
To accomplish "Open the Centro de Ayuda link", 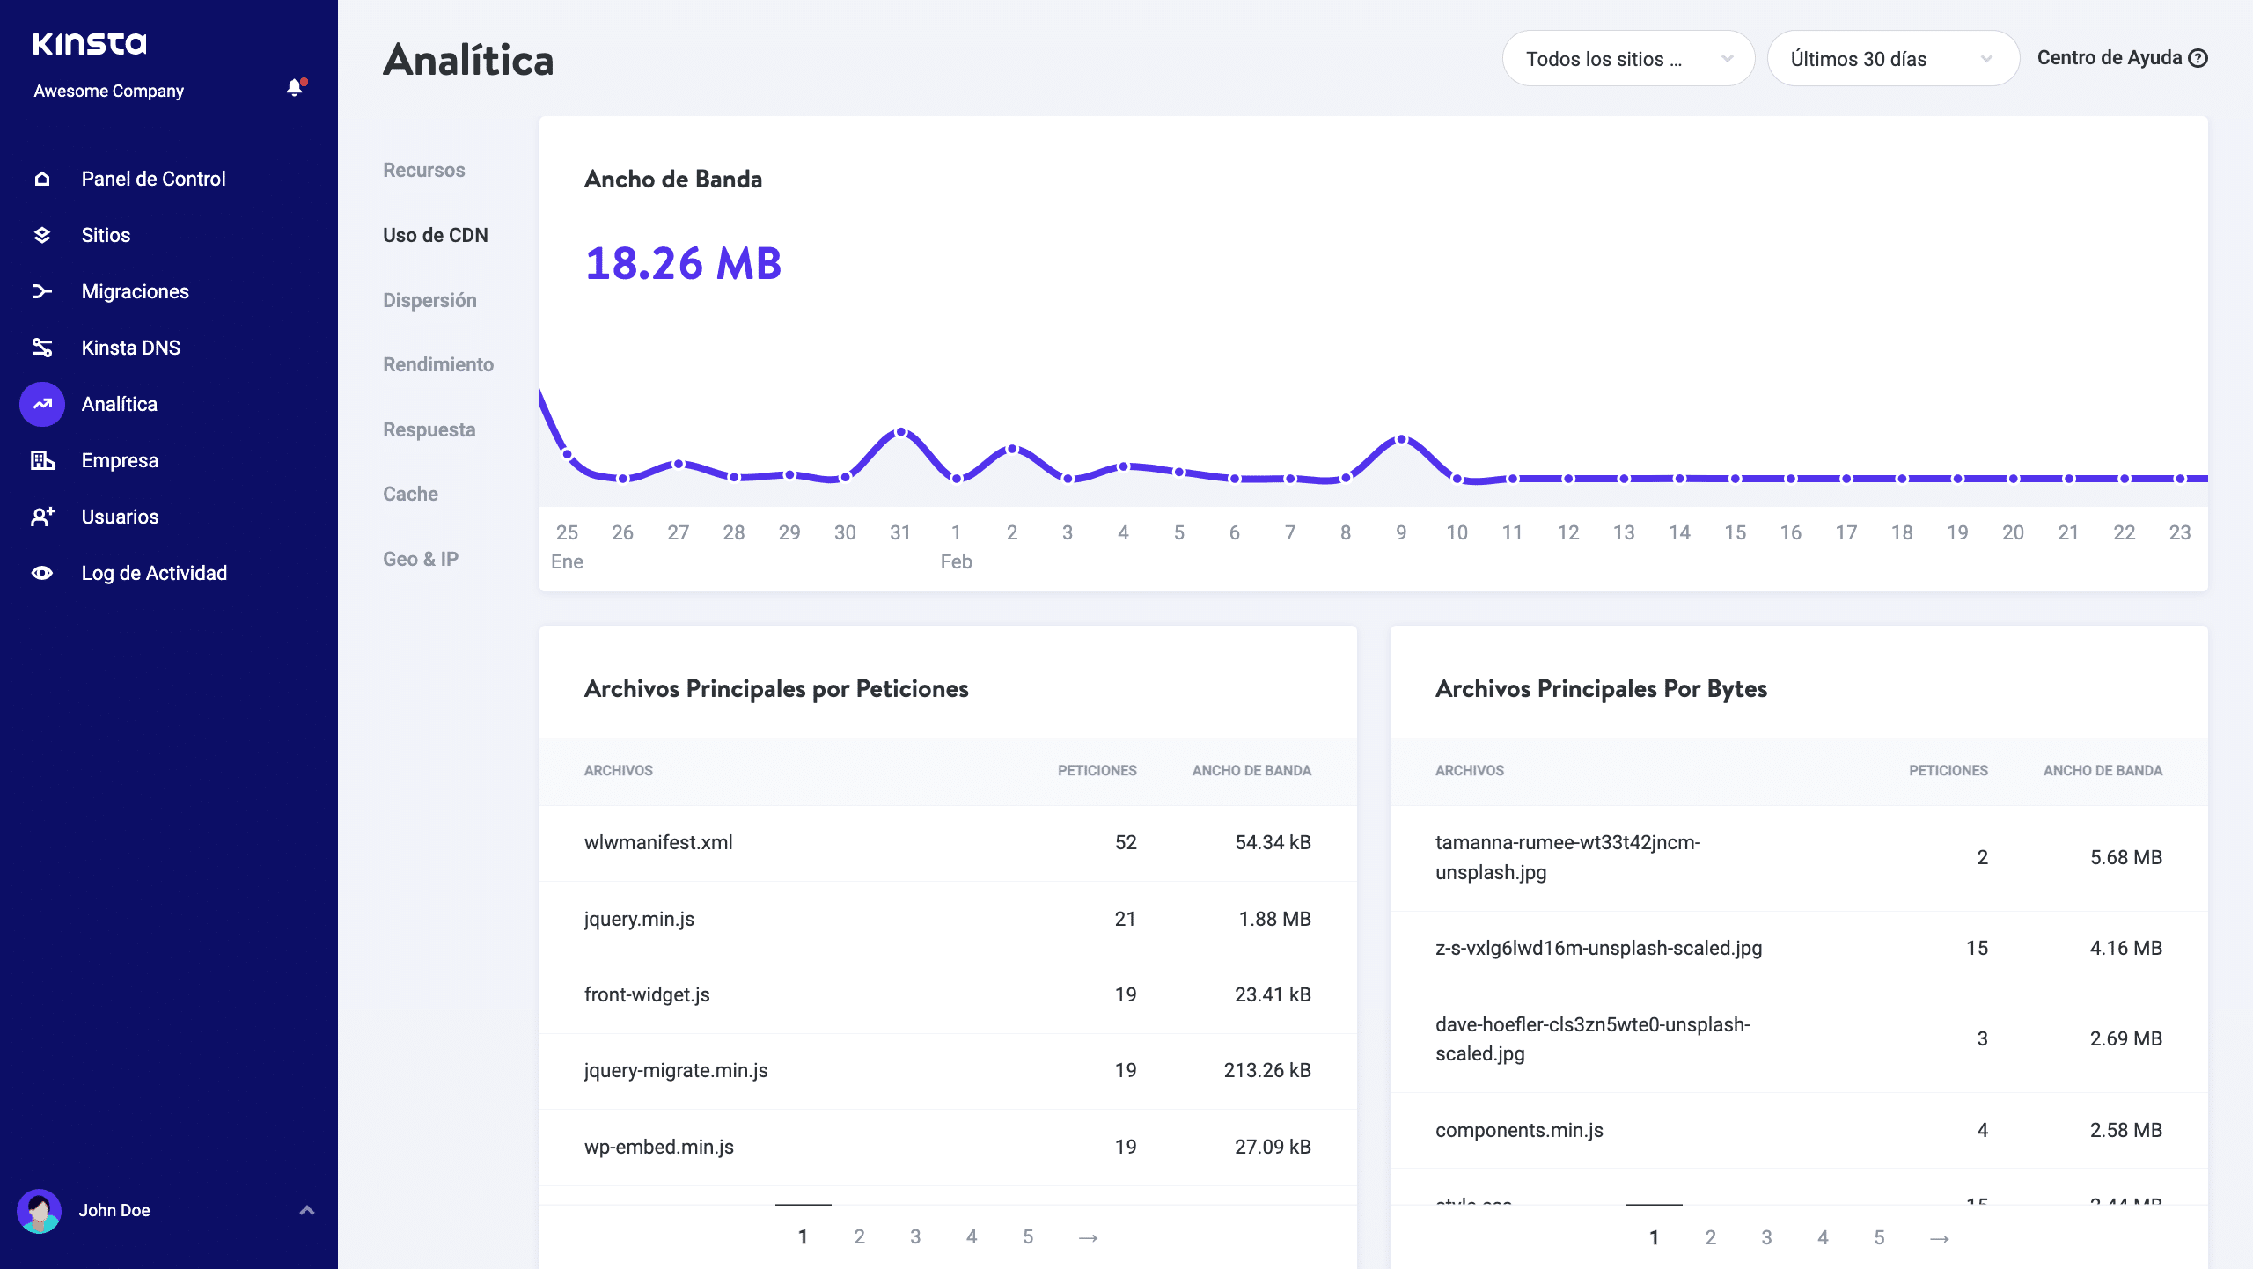I will [2121, 58].
